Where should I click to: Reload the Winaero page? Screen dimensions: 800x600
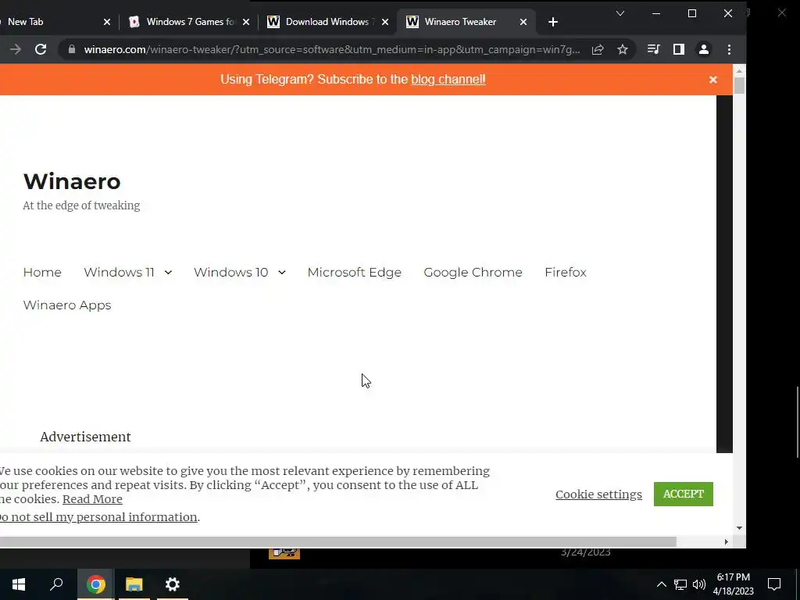coord(41,49)
